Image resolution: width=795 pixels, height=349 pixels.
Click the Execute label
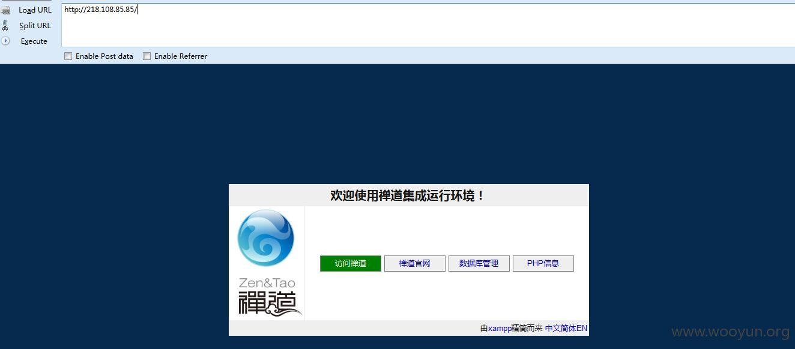click(x=34, y=41)
